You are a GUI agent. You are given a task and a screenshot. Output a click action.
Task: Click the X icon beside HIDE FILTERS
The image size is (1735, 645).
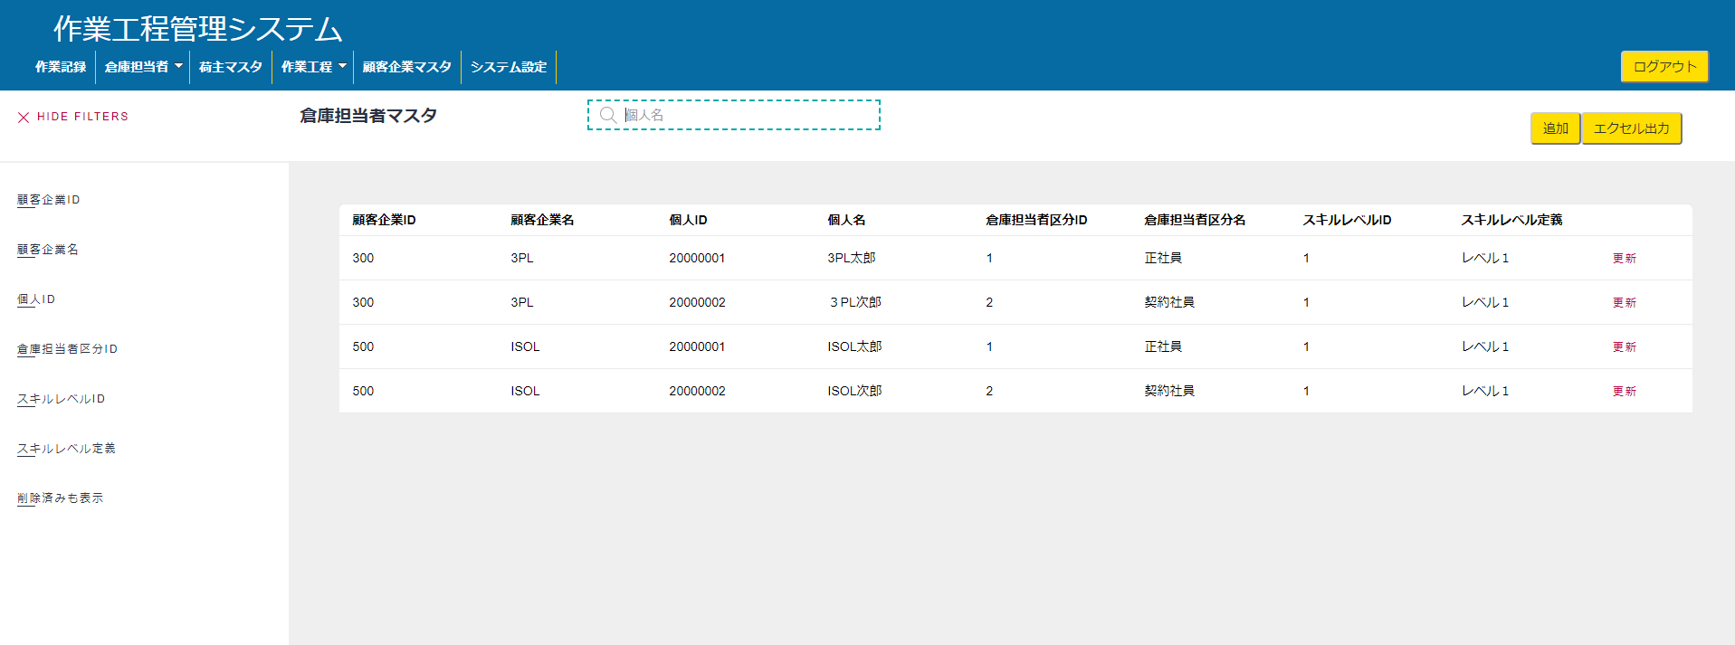(24, 117)
